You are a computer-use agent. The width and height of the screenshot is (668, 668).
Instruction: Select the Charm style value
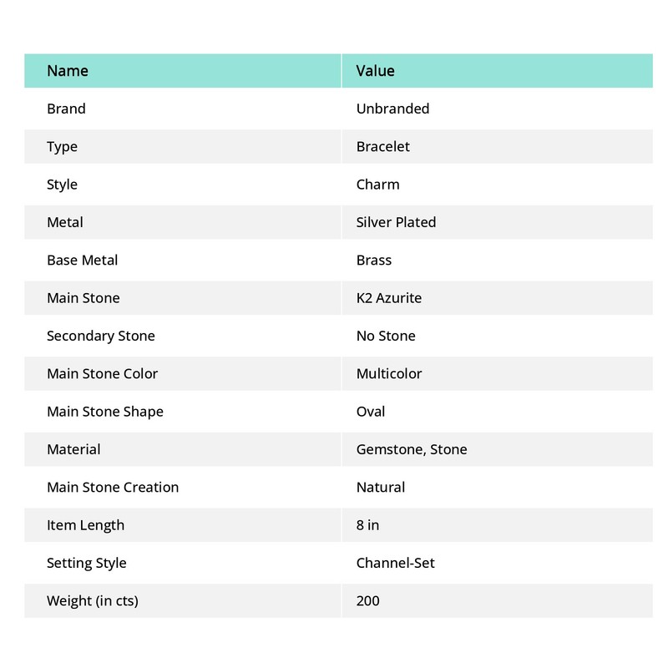tap(377, 185)
